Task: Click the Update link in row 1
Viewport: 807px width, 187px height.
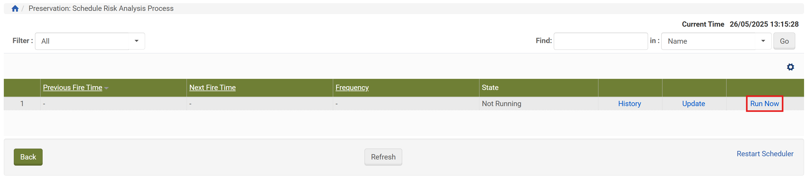Action: point(693,103)
